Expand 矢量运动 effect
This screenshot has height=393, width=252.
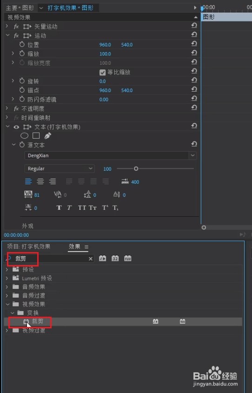pyautogui.click(x=7, y=26)
